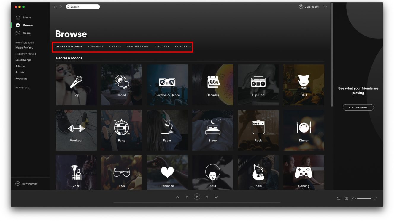Open the Hip-Hop boombox tile
Image resolution: width=394 pixels, height=221 pixels.
258,85
